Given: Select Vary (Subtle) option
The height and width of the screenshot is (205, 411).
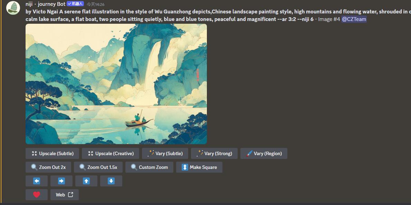Looking at the screenshot, I should [165, 153].
